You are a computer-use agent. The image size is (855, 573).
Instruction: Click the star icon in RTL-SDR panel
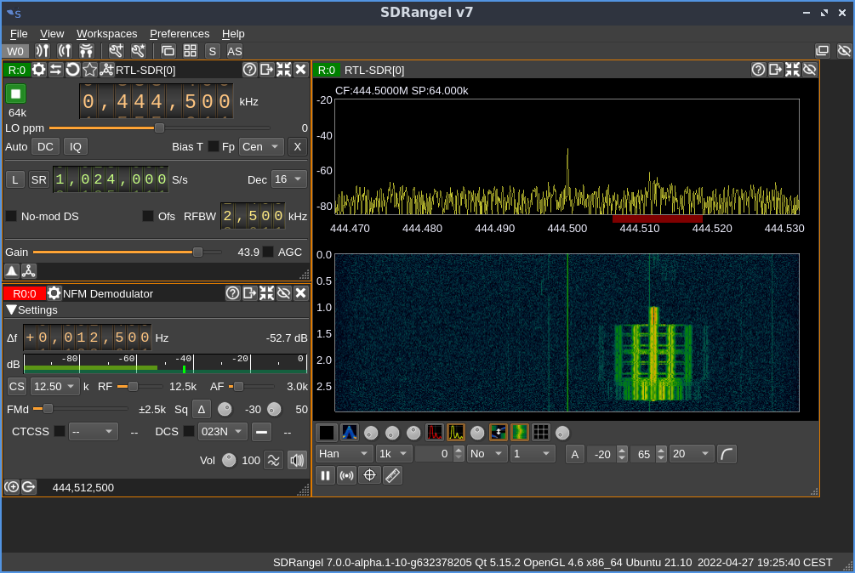pos(90,70)
